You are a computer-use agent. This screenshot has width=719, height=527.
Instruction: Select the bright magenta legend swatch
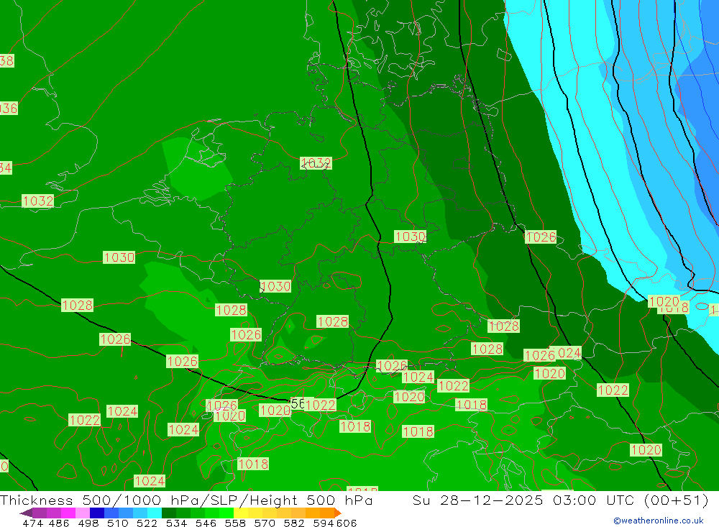point(68,513)
